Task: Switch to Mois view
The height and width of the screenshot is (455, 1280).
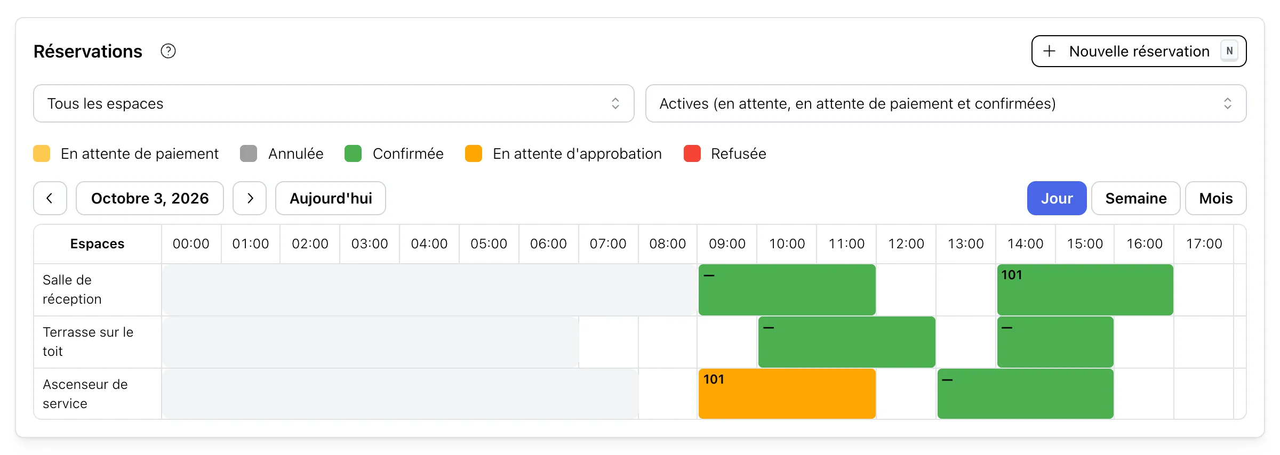Action: click(x=1216, y=198)
